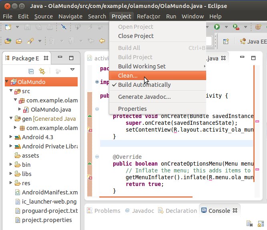
Task: Maximize the editor area
Action: pos(253,58)
